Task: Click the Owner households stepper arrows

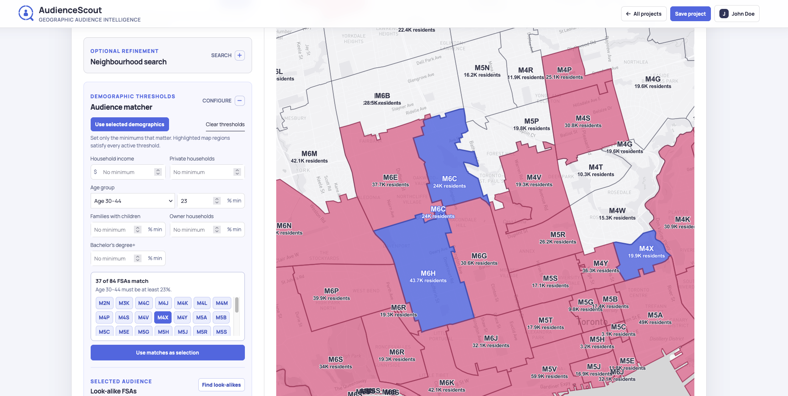Action: 217,230
